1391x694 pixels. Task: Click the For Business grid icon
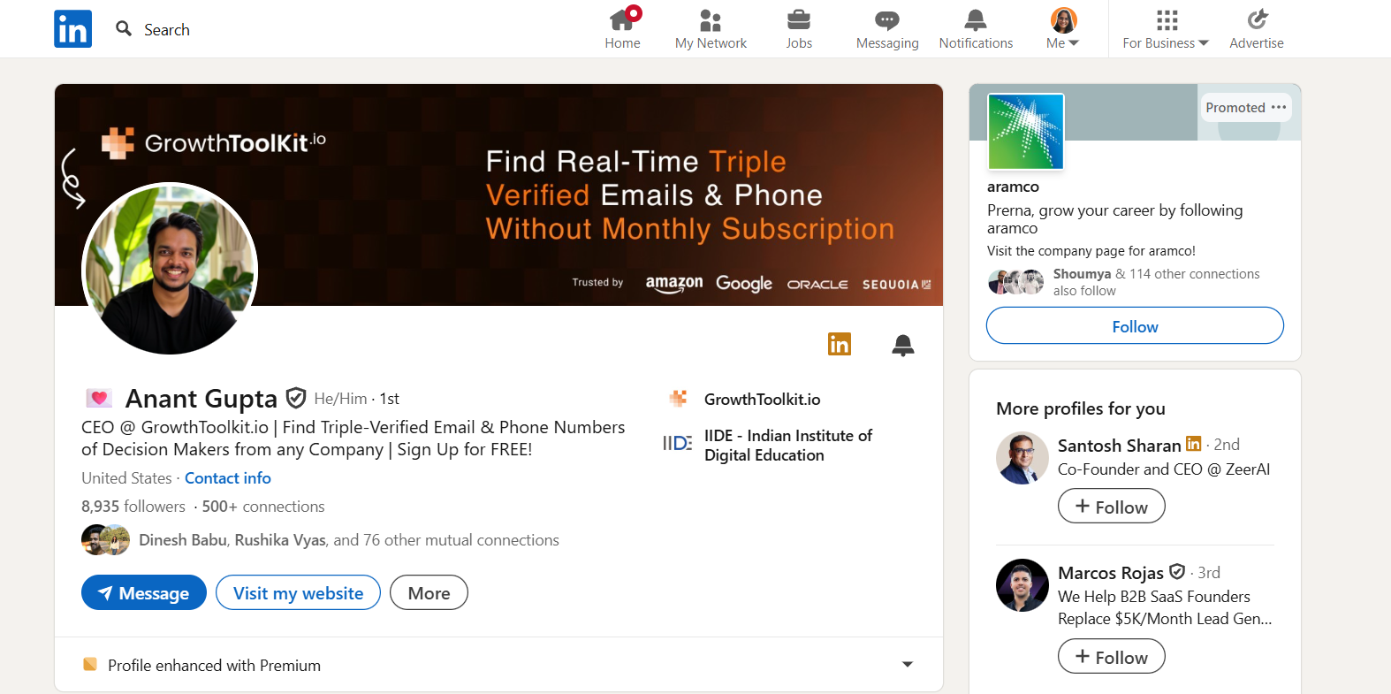[x=1167, y=19]
